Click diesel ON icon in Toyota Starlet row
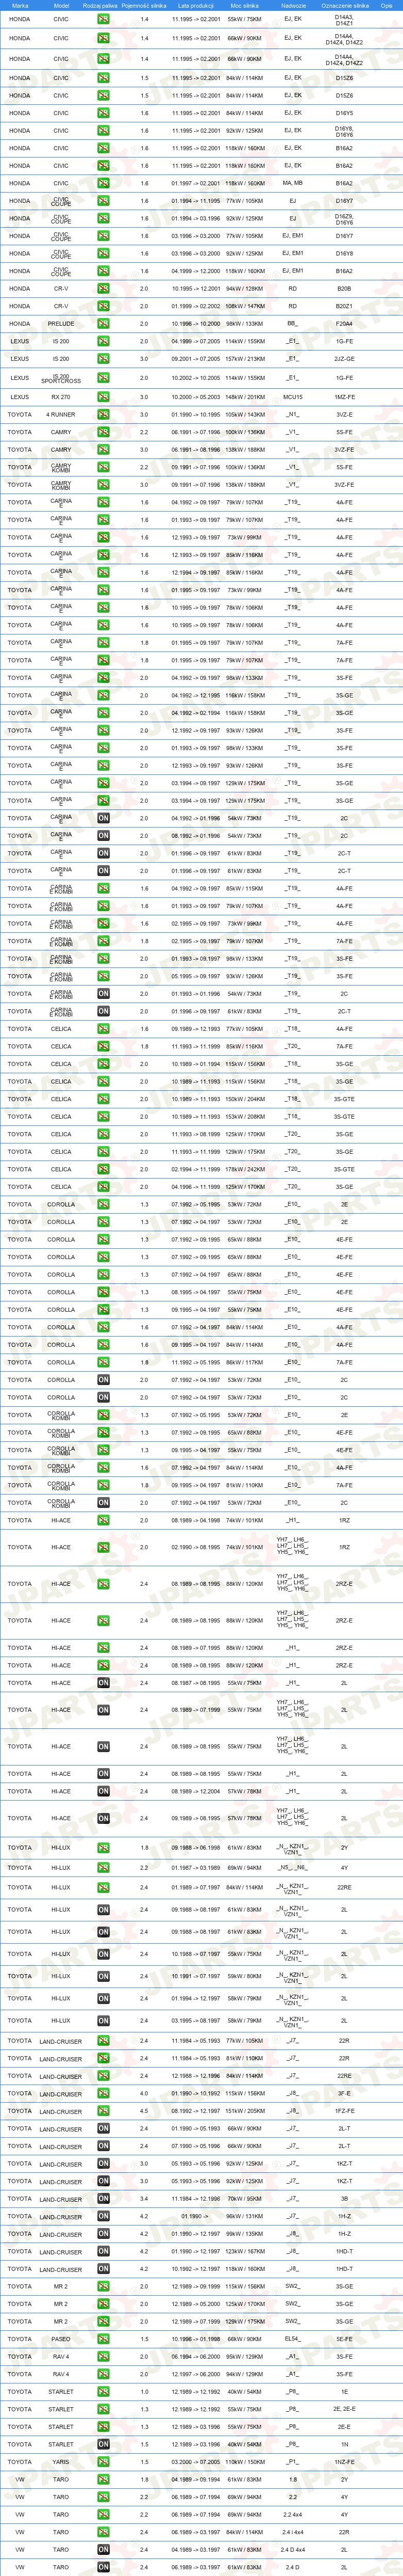The width and height of the screenshot is (403, 2576). tap(104, 2444)
